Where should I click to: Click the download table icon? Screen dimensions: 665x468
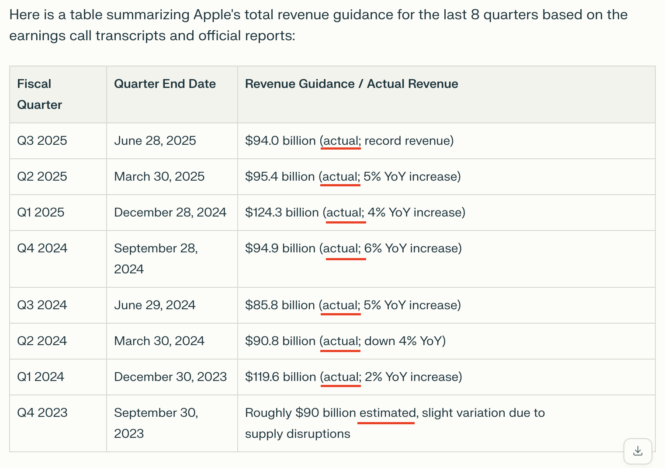tap(637, 451)
